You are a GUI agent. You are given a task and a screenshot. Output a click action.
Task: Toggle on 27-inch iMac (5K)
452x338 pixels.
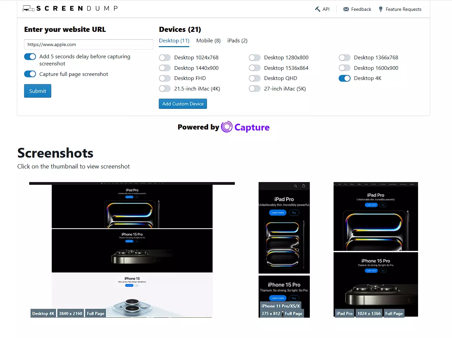click(255, 89)
